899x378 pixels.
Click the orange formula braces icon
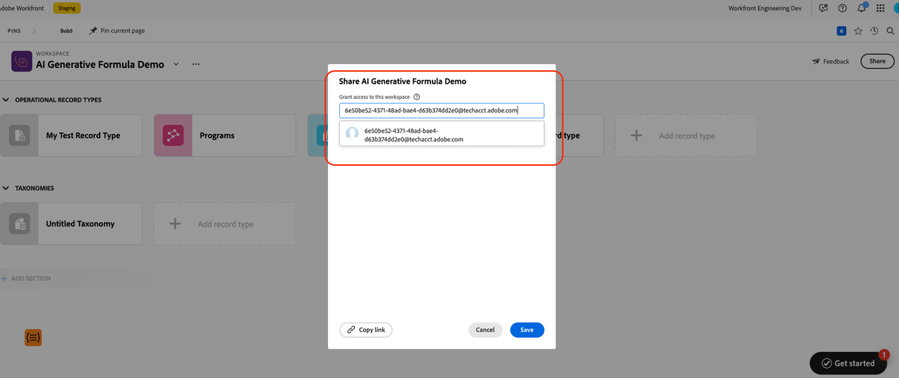point(33,338)
